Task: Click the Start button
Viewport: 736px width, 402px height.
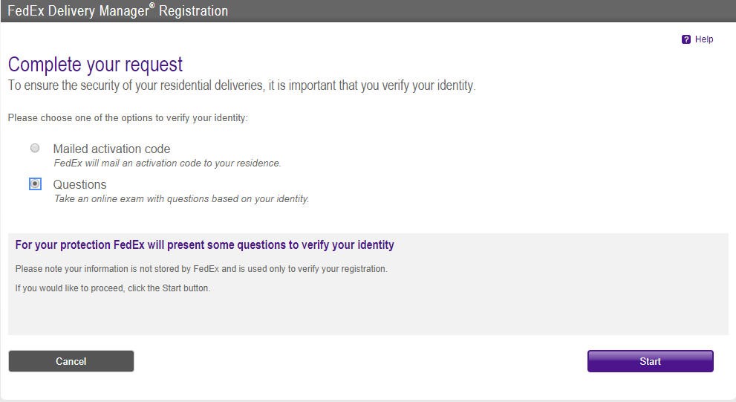Action: coord(650,361)
